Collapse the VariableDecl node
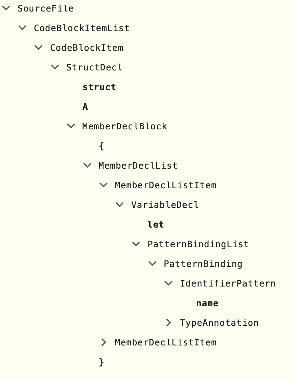295x380 pixels. (119, 205)
